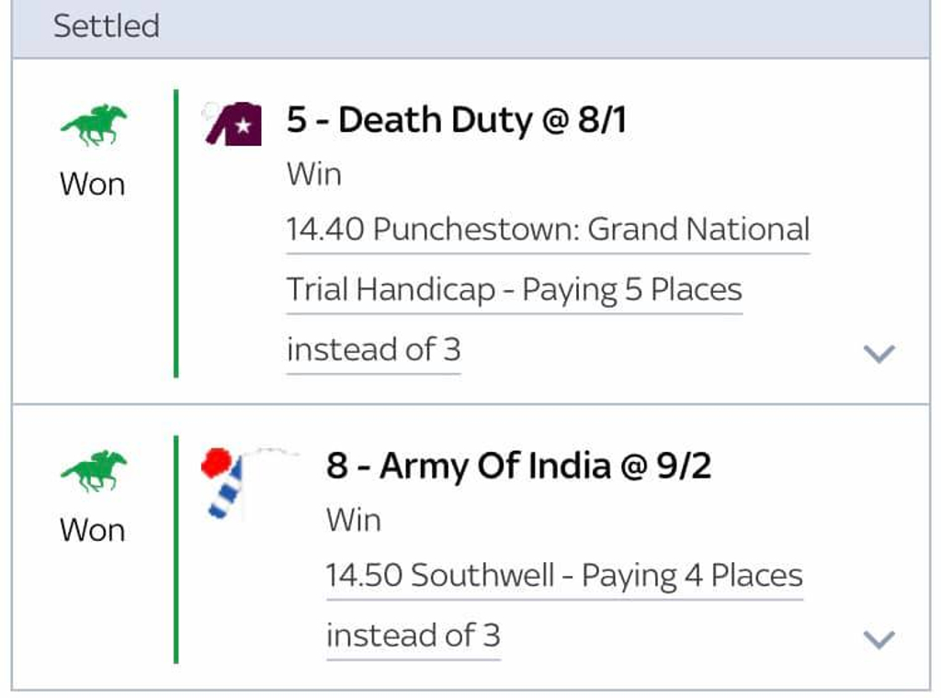This screenshot has width=941, height=698.
Task: Tap the Win bet type under Death Duty
Action: (314, 174)
